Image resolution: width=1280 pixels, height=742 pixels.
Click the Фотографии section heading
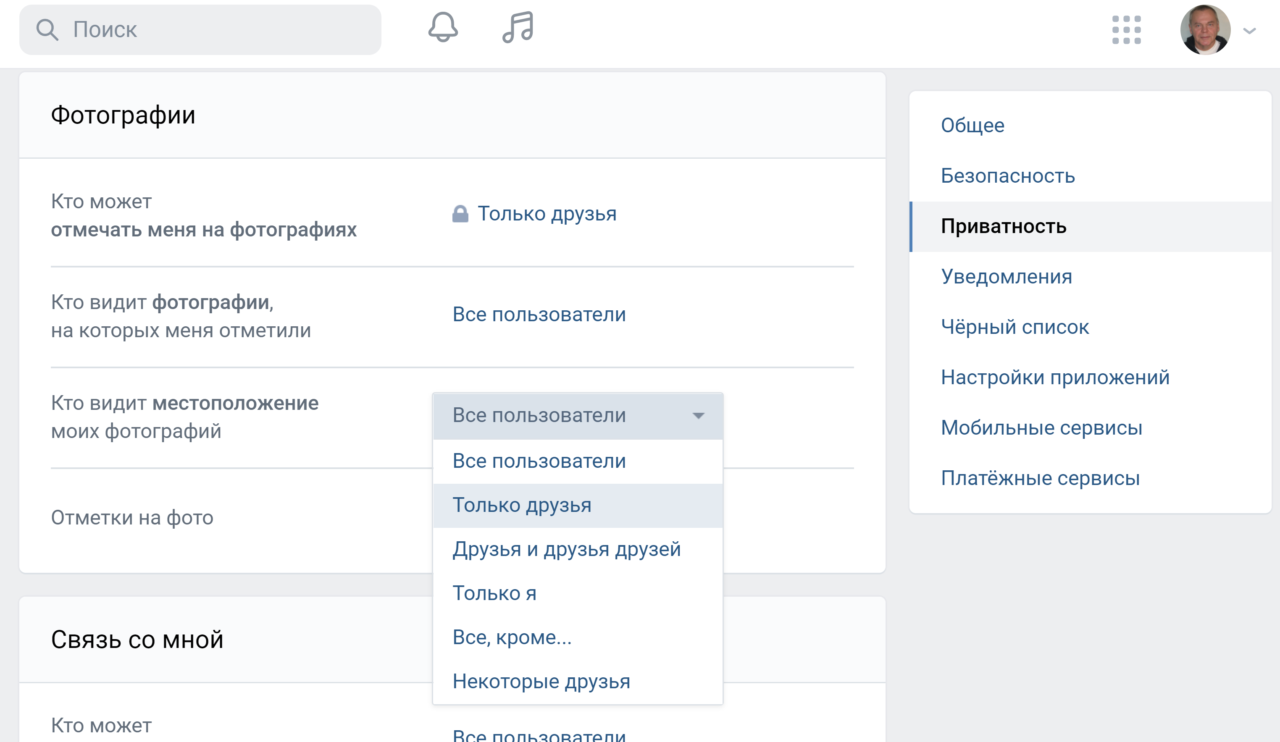pos(123,115)
